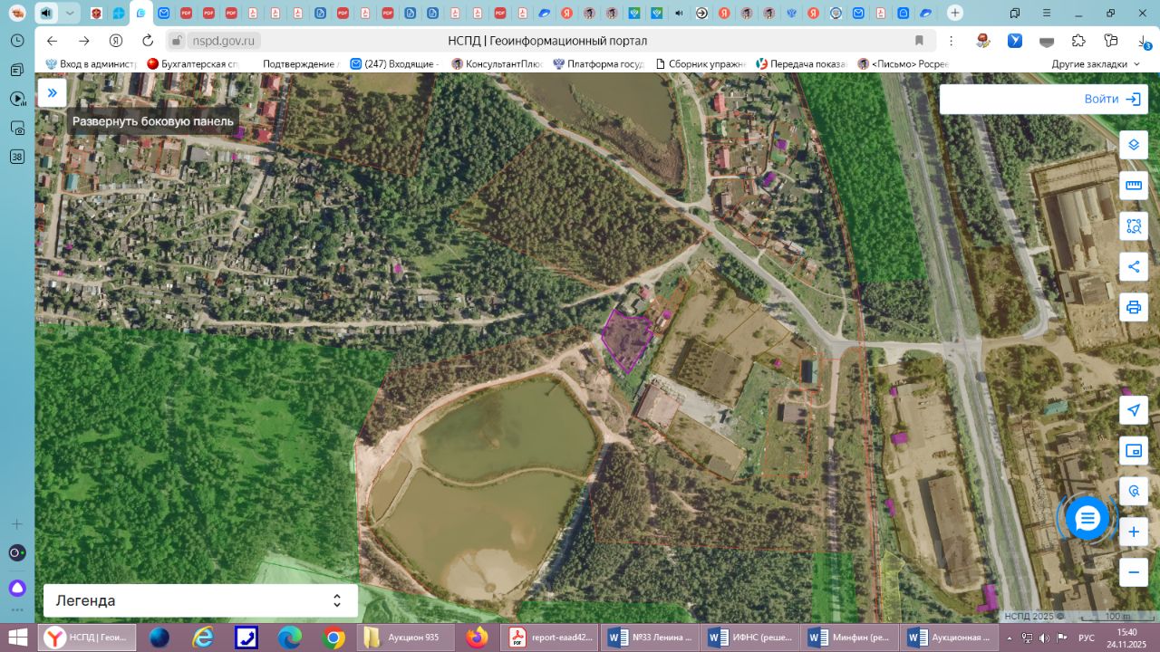Open bookmark Передача показа
This screenshot has width=1160, height=652.
pyautogui.click(x=801, y=64)
